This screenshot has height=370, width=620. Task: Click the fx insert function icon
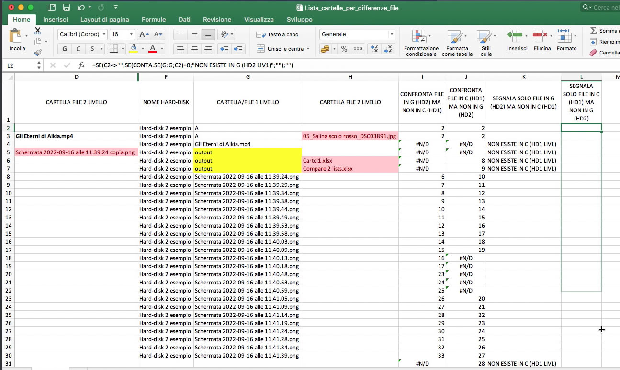point(82,65)
